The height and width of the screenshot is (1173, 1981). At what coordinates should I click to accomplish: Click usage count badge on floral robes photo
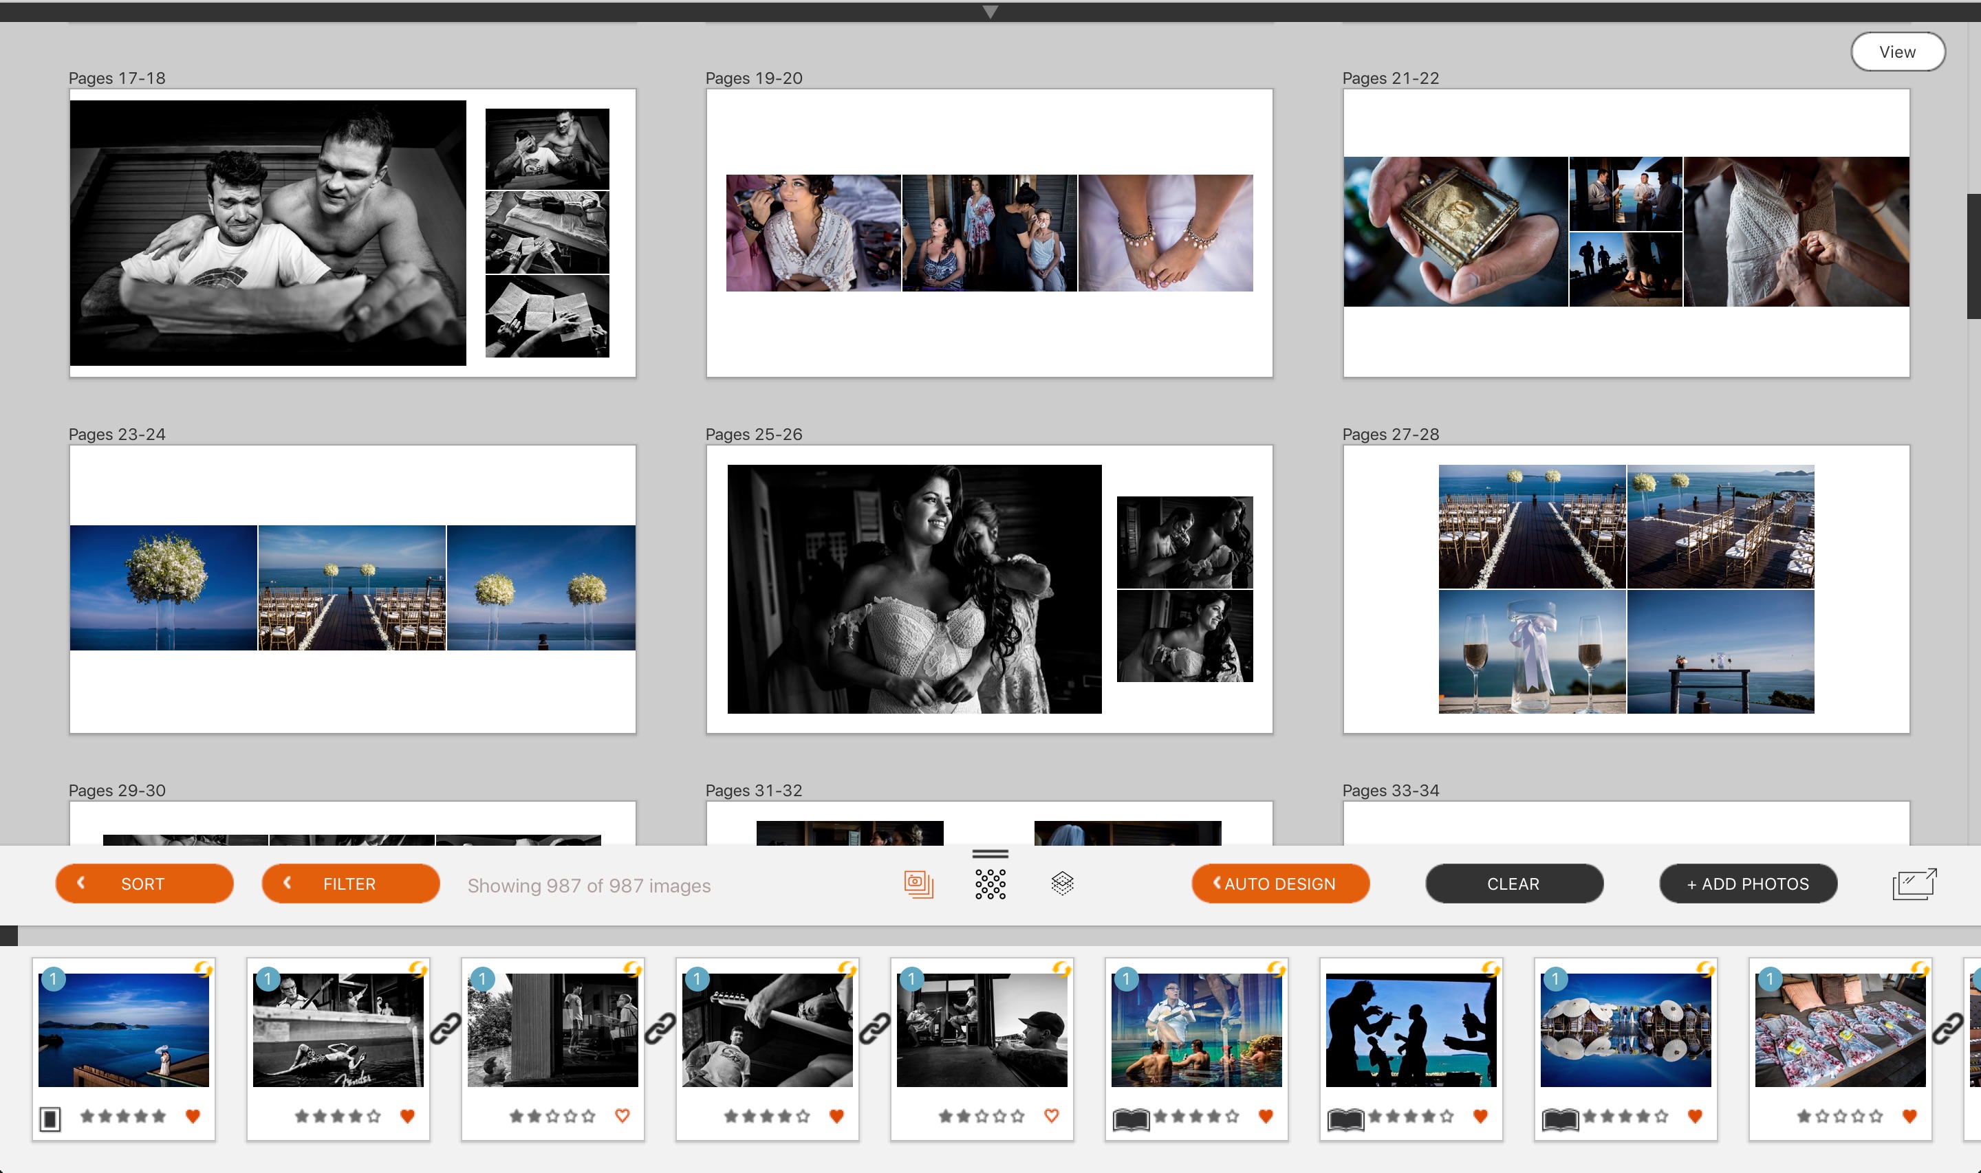click(1769, 978)
